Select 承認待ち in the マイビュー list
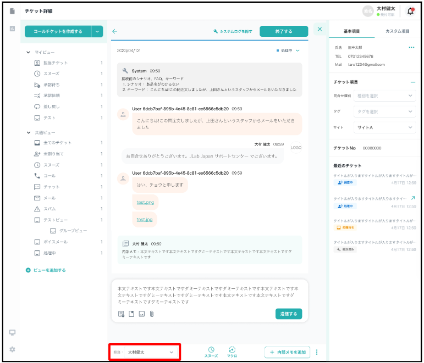Image resolution: width=424 pixels, height=363 pixels. pyautogui.click(x=52, y=85)
